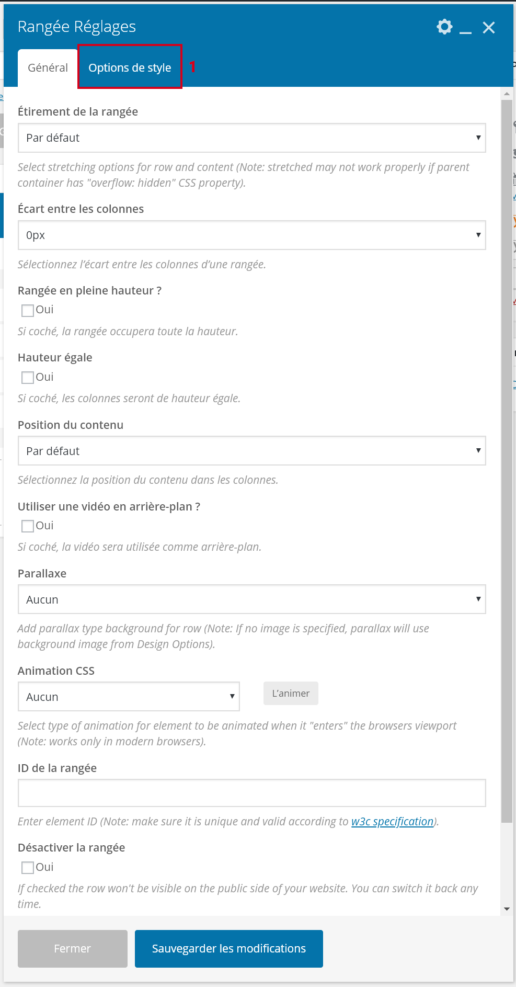Minimize the Rangée Réglages panel
Screen dimensions: 516x987
click(465, 28)
